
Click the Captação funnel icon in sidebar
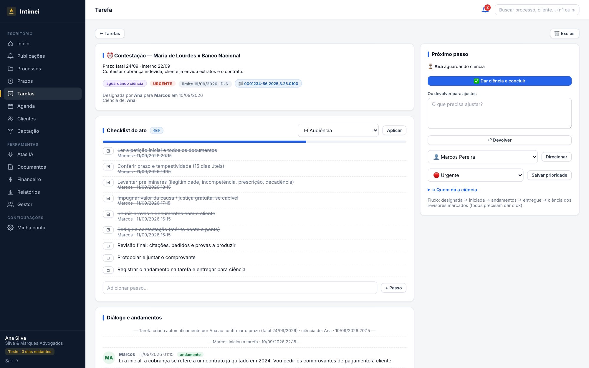point(11,131)
